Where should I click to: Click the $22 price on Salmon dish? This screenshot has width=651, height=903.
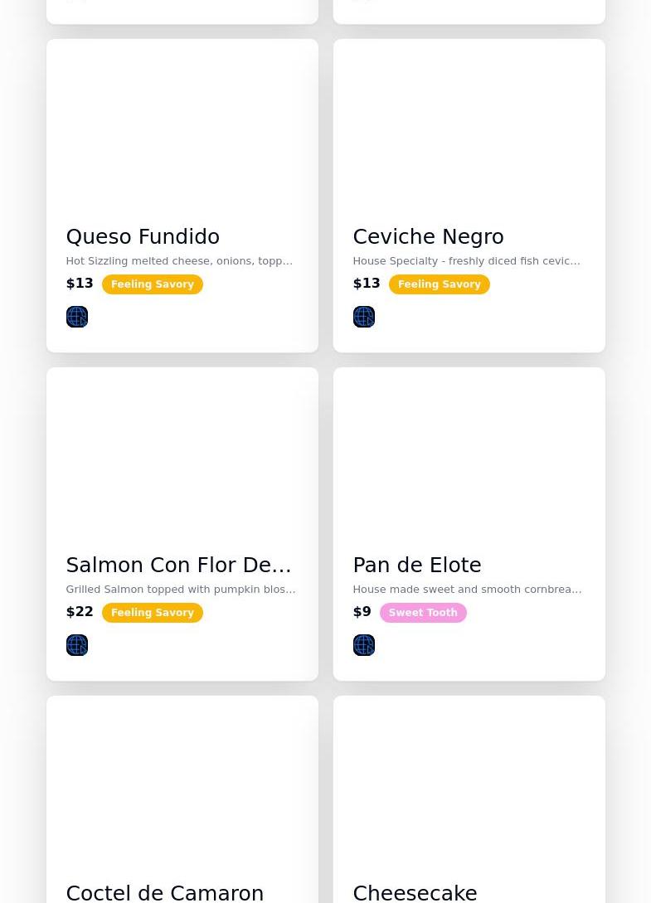(80, 612)
